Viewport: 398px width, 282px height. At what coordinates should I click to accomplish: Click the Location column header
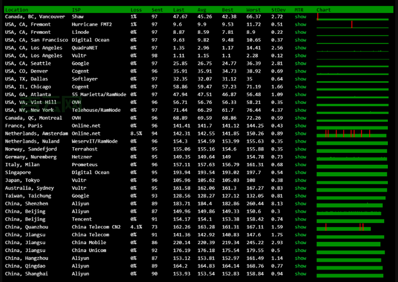[16, 10]
